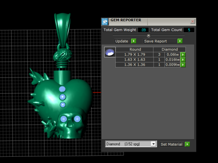218x163 pixels.
Task: Close the Gem Reporter window
Action: [193, 21]
